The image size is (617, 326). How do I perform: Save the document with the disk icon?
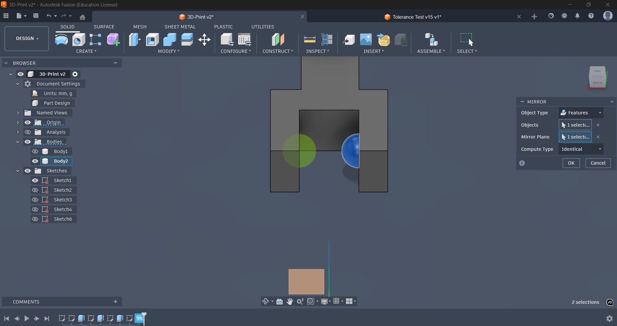coord(36,16)
